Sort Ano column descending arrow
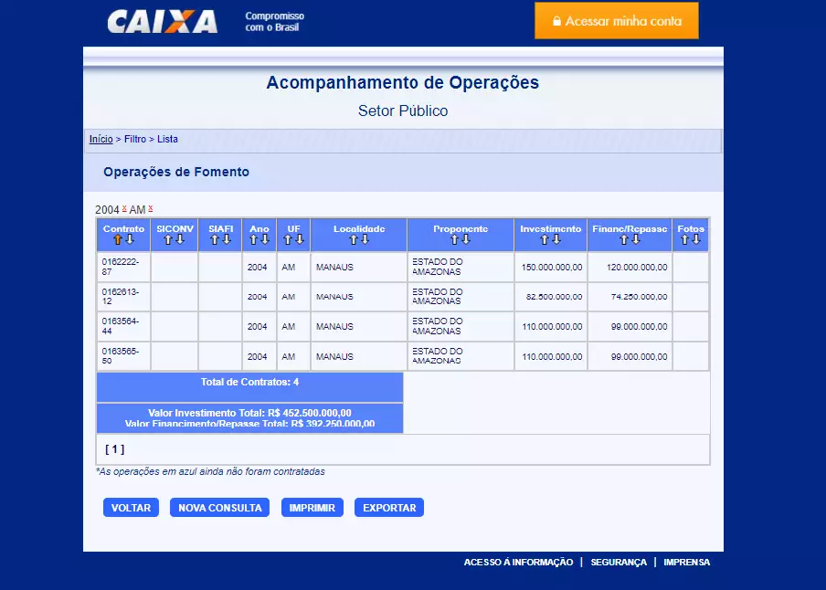Screen dimensions: 826x590 [265, 239]
